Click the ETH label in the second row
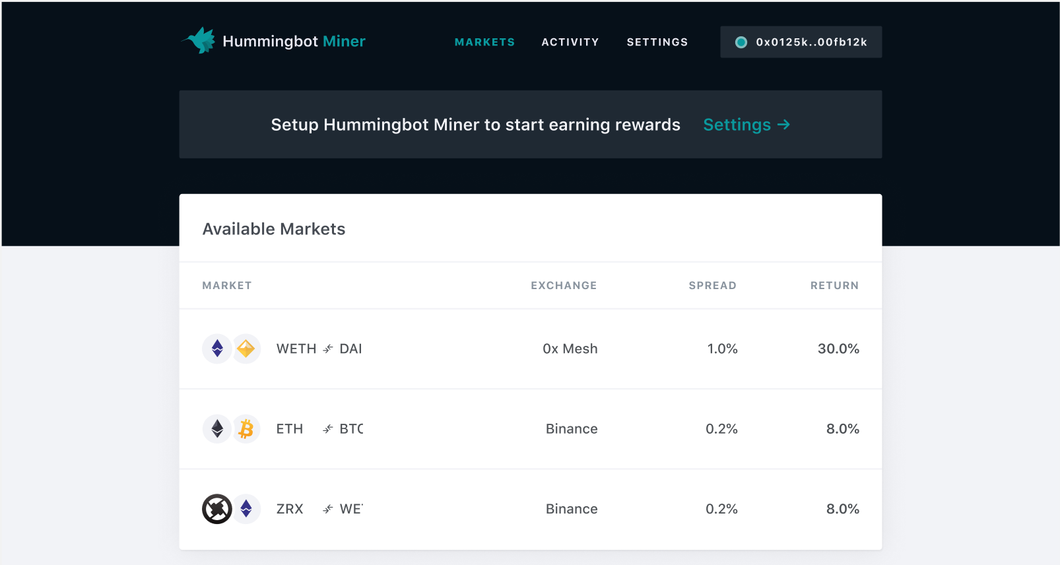Image resolution: width=1060 pixels, height=565 pixels. click(x=290, y=429)
